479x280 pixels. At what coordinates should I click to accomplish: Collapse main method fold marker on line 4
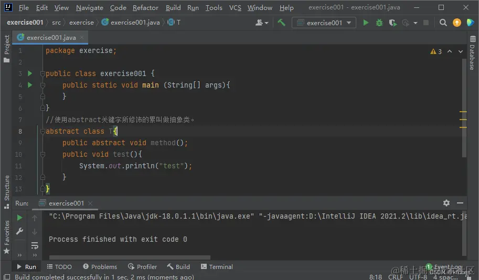click(42, 85)
